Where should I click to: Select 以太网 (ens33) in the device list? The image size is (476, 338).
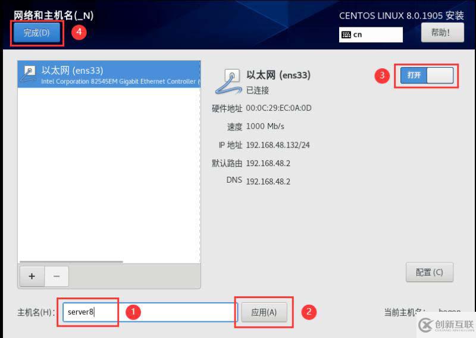click(x=109, y=74)
